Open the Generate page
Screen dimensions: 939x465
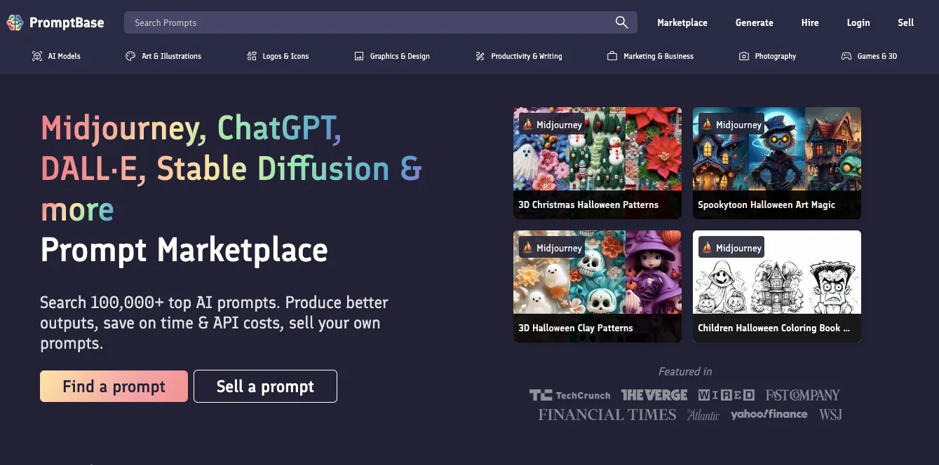pos(754,22)
